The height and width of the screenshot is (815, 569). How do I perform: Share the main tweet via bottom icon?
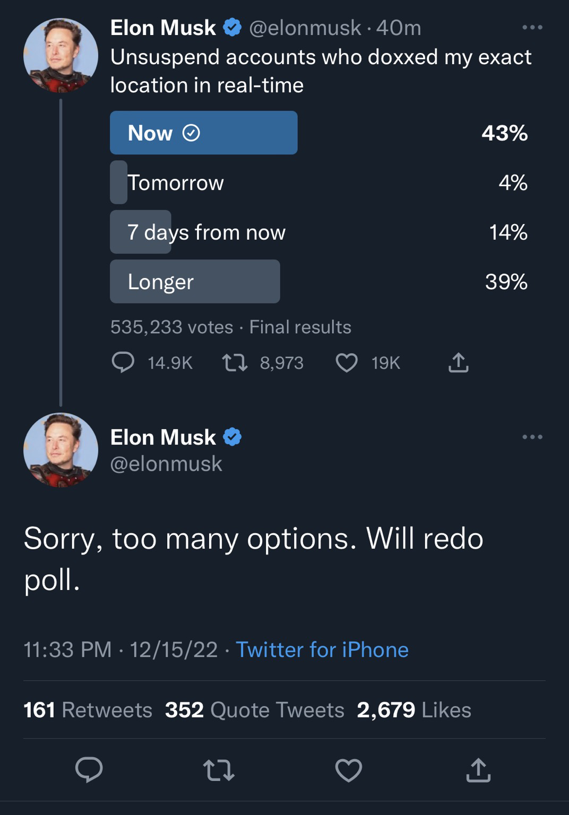(x=478, y=770)
